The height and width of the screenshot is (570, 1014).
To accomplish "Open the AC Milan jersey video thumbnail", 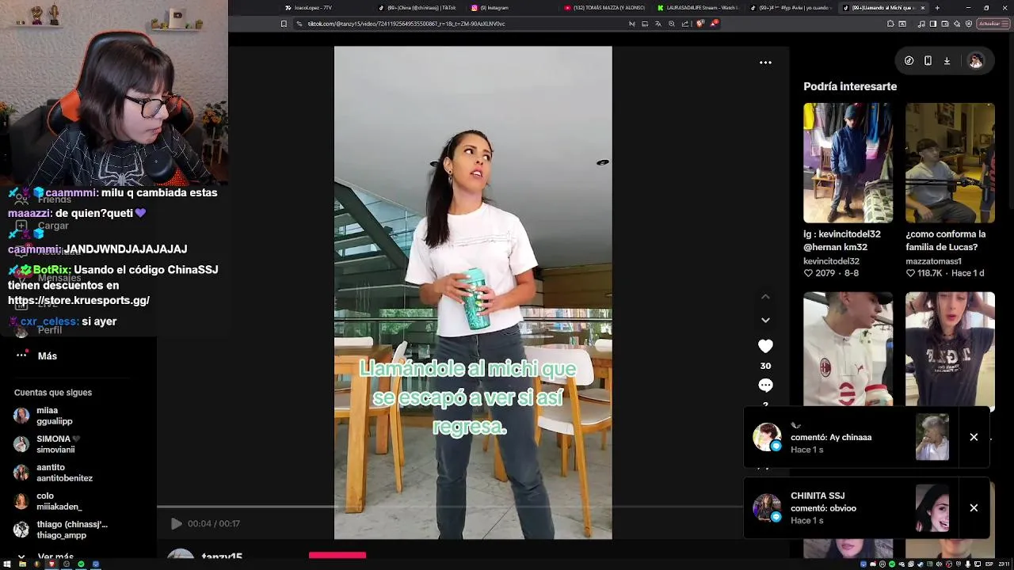I will pos(848,349).
